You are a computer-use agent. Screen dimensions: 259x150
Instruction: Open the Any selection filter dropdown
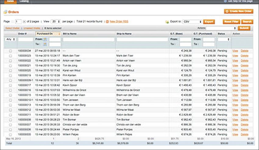pos(11,39)
